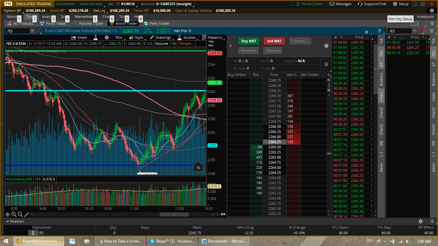Select the crosshair pan tool below chart

point(7,214)
